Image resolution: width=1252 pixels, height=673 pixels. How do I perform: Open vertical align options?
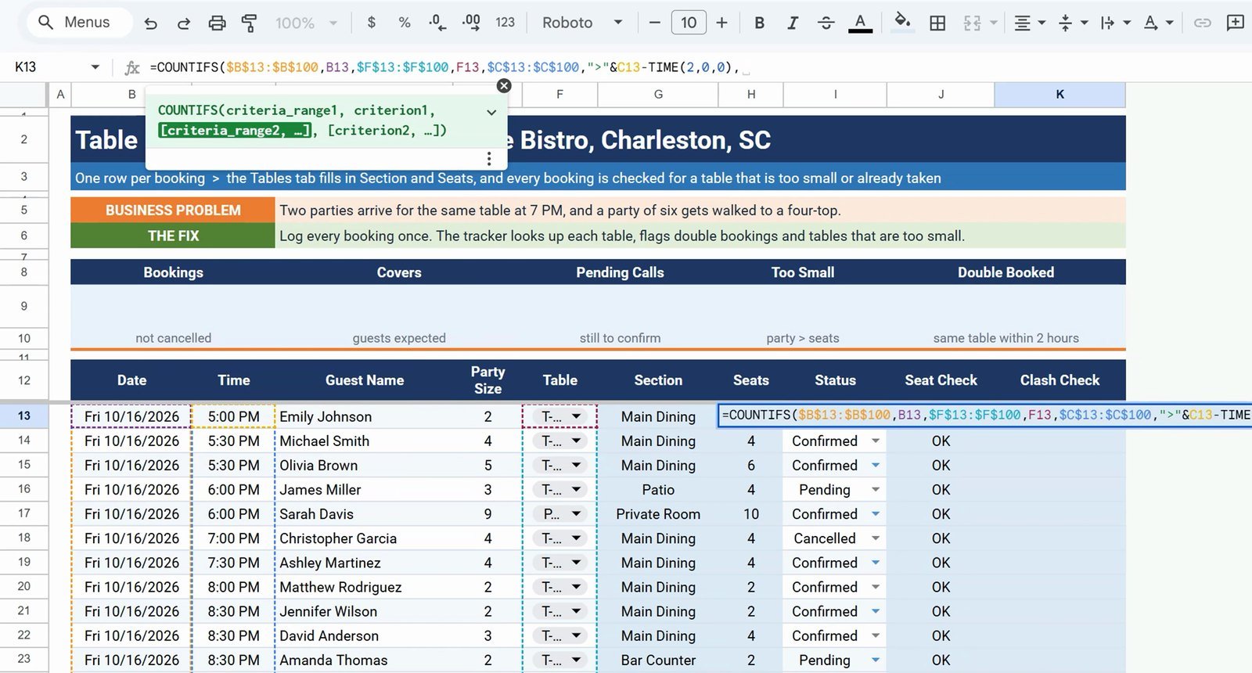(1073, 23)
